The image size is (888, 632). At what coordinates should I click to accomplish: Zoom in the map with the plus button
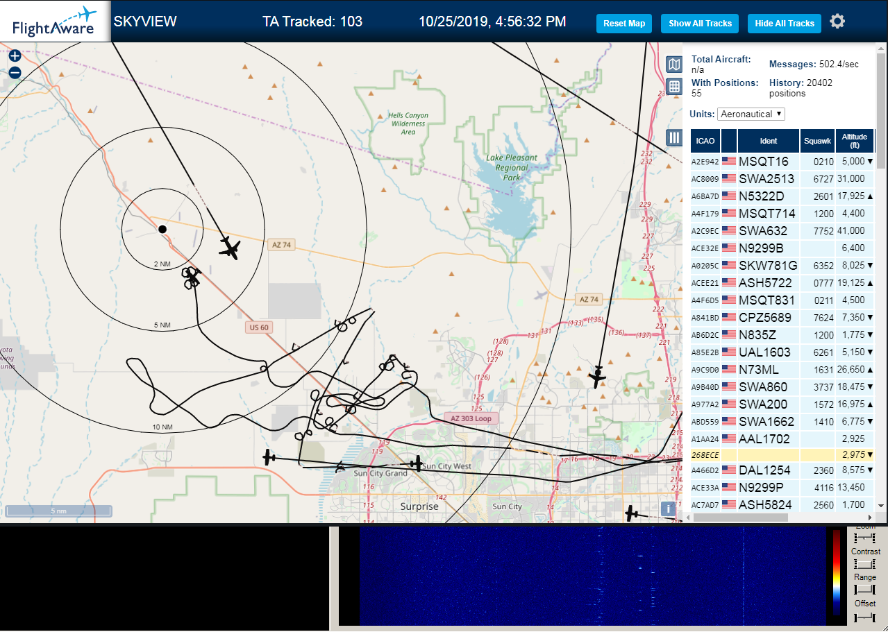tap(15, 56)
